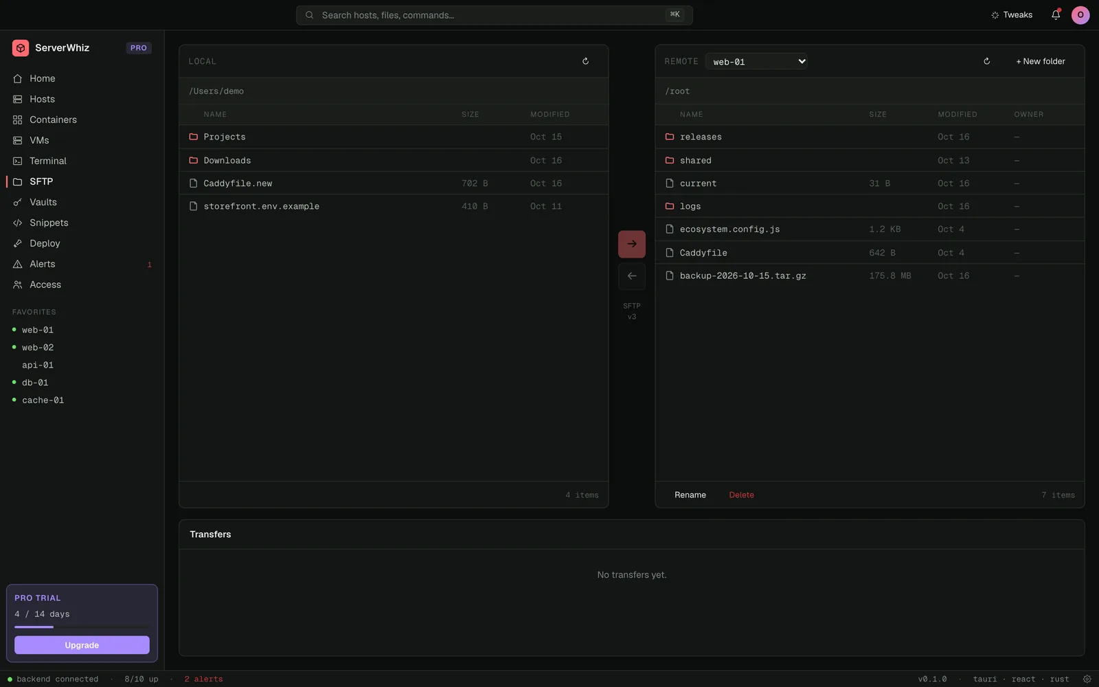Open the notifications bell
Viewport: 1099px width, 687px height.
click(x=1056, y=15)
